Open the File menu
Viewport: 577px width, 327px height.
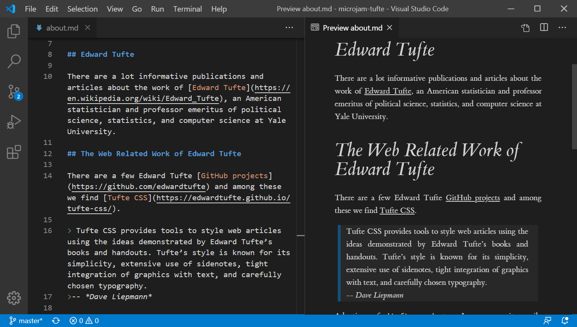click(x=31, y=9)
